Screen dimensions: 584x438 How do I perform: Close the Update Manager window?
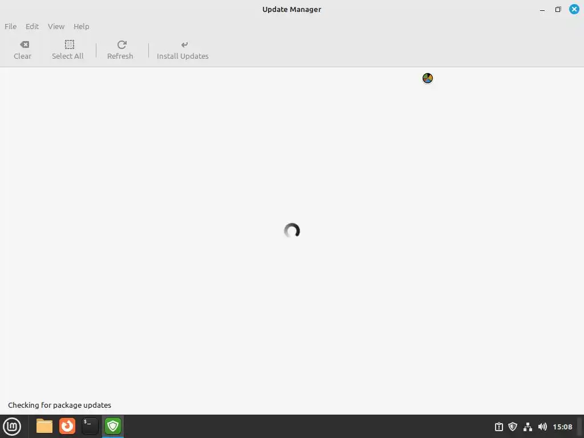[x=574, y=9]
